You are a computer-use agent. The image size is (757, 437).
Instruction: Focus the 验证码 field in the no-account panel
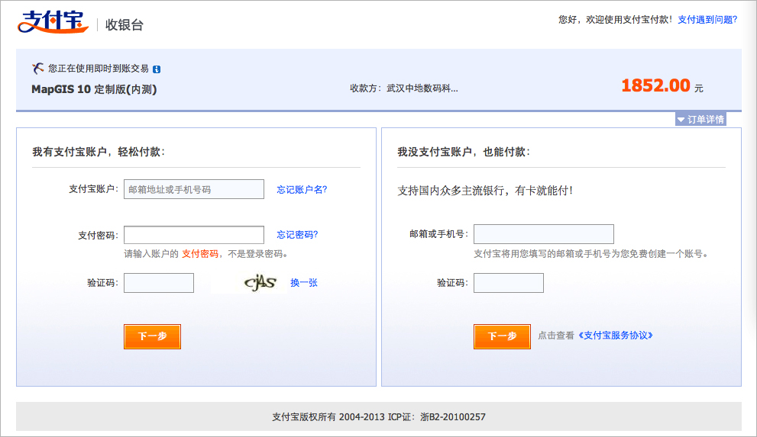[x=509, y=283]
